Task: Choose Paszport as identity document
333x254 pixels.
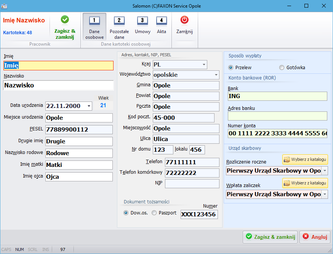Action: click(154, 213)
